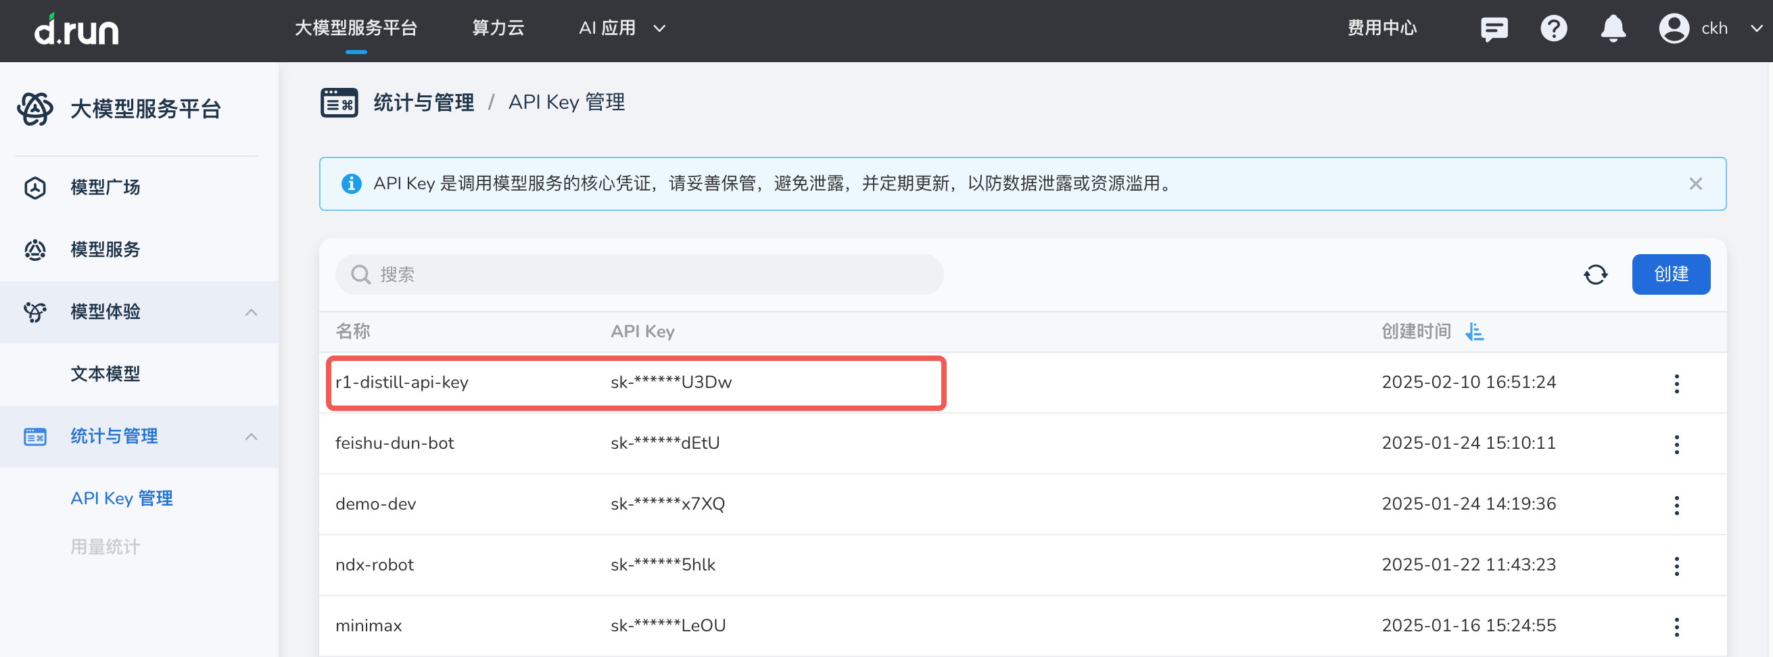Click the 创建 button
Image resolution: width=1773 pixels, height=657 pixels.
point(1670,274)
